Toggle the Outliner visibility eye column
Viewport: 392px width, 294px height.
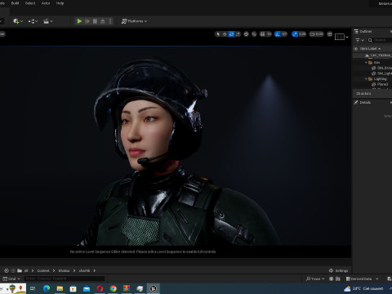pos(355,49)
